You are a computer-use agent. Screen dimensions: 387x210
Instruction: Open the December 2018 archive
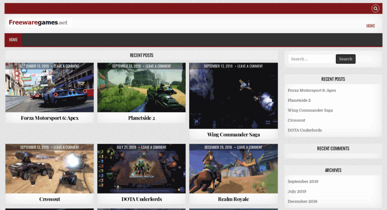(x=302, y=202)
